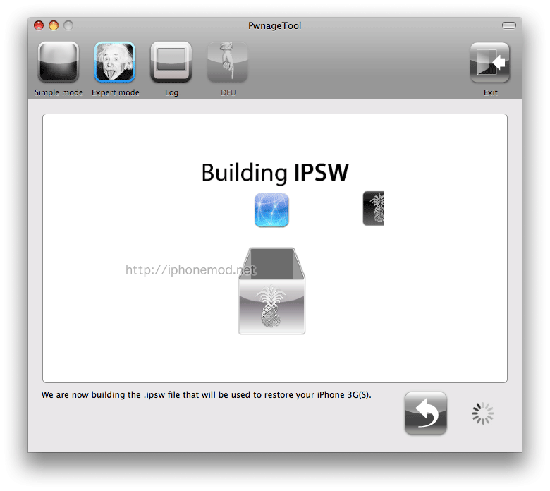Click the PwnageTool window title

coord(275,25)
